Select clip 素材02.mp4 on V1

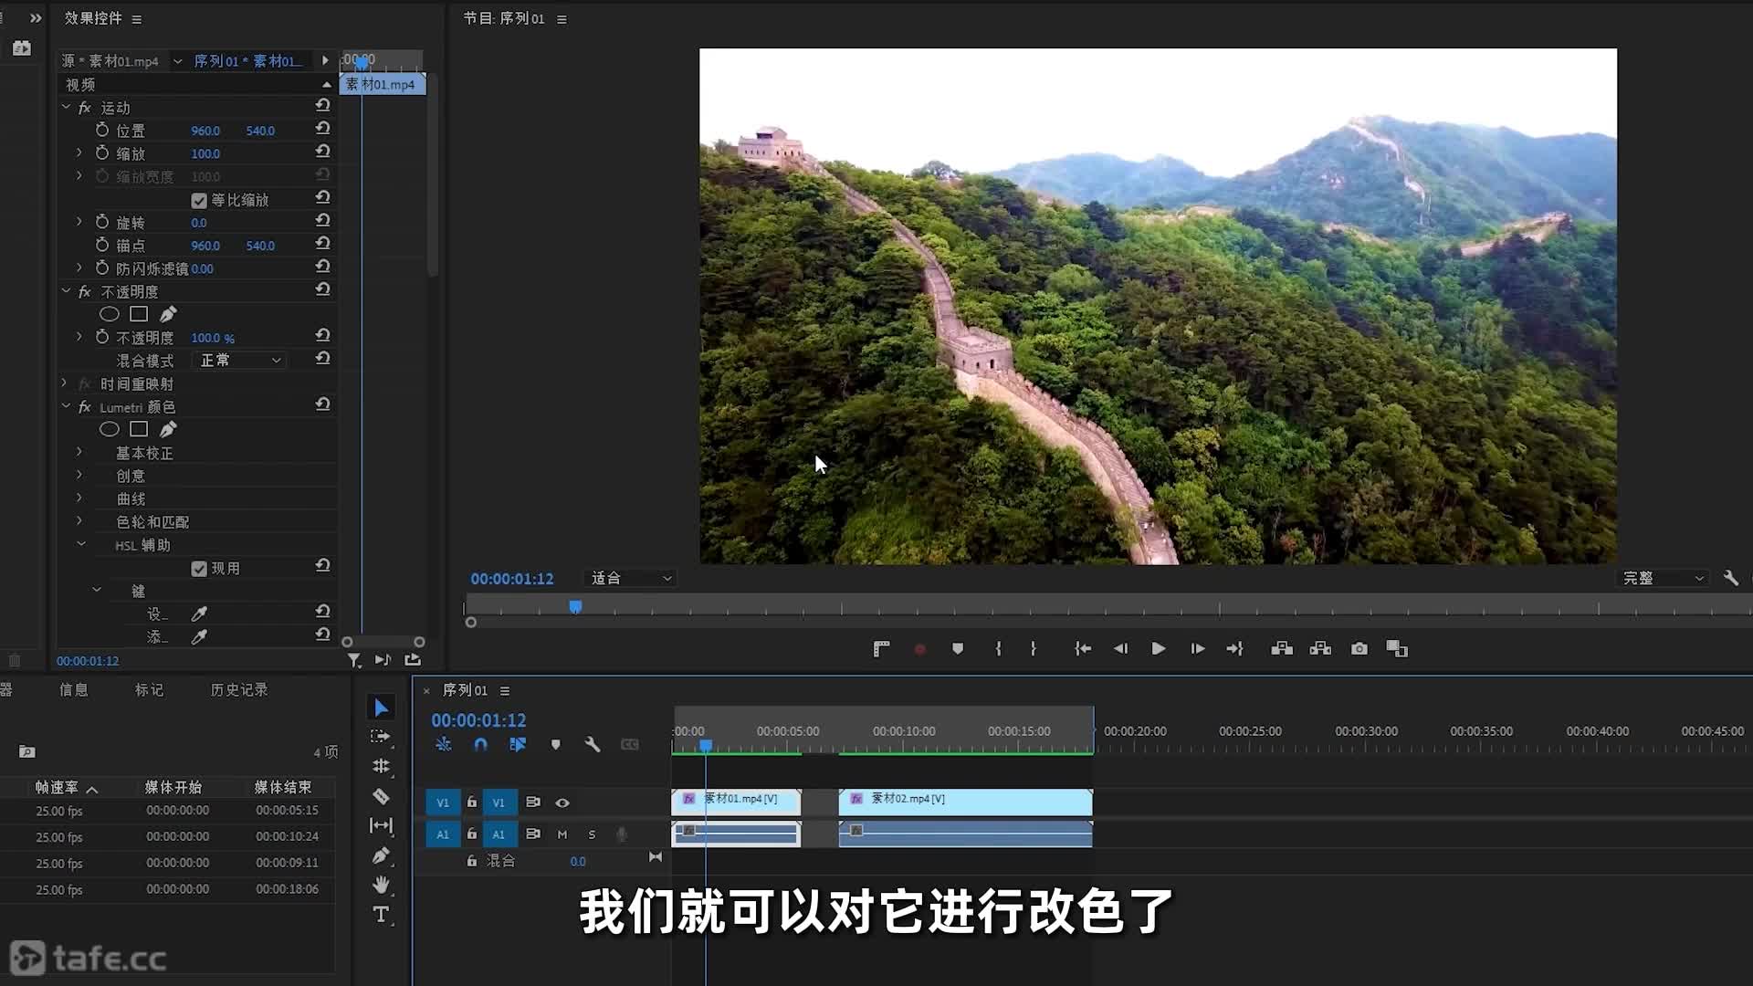tap(965, 802)
